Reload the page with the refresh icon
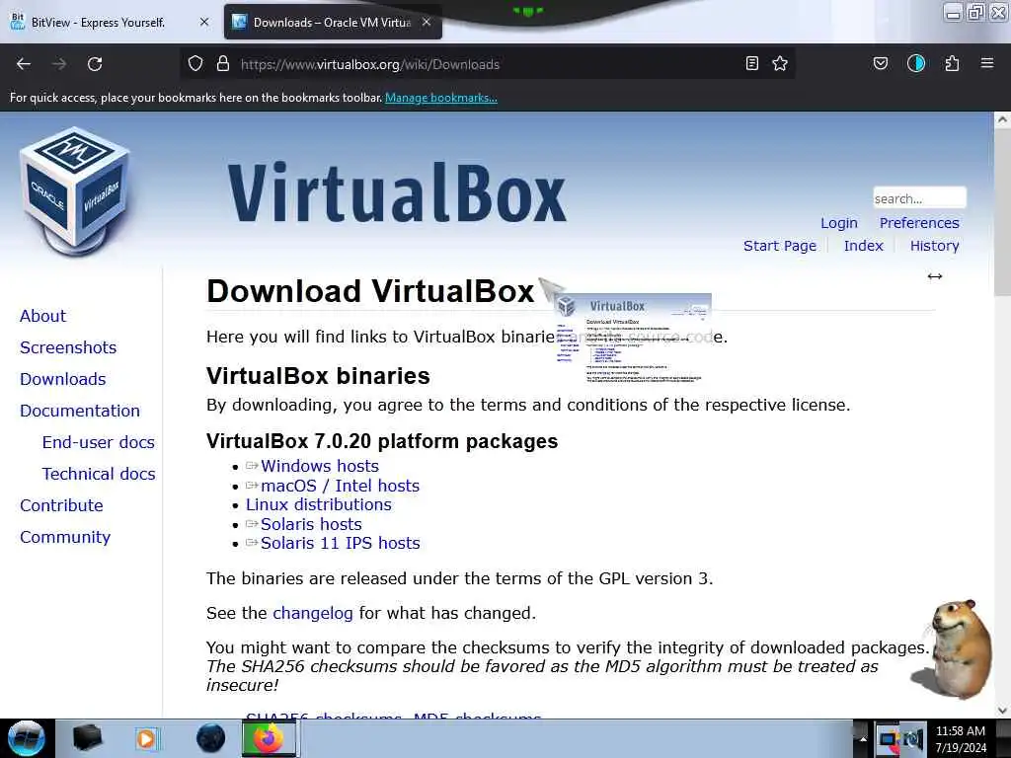 (x=95, y=64)
